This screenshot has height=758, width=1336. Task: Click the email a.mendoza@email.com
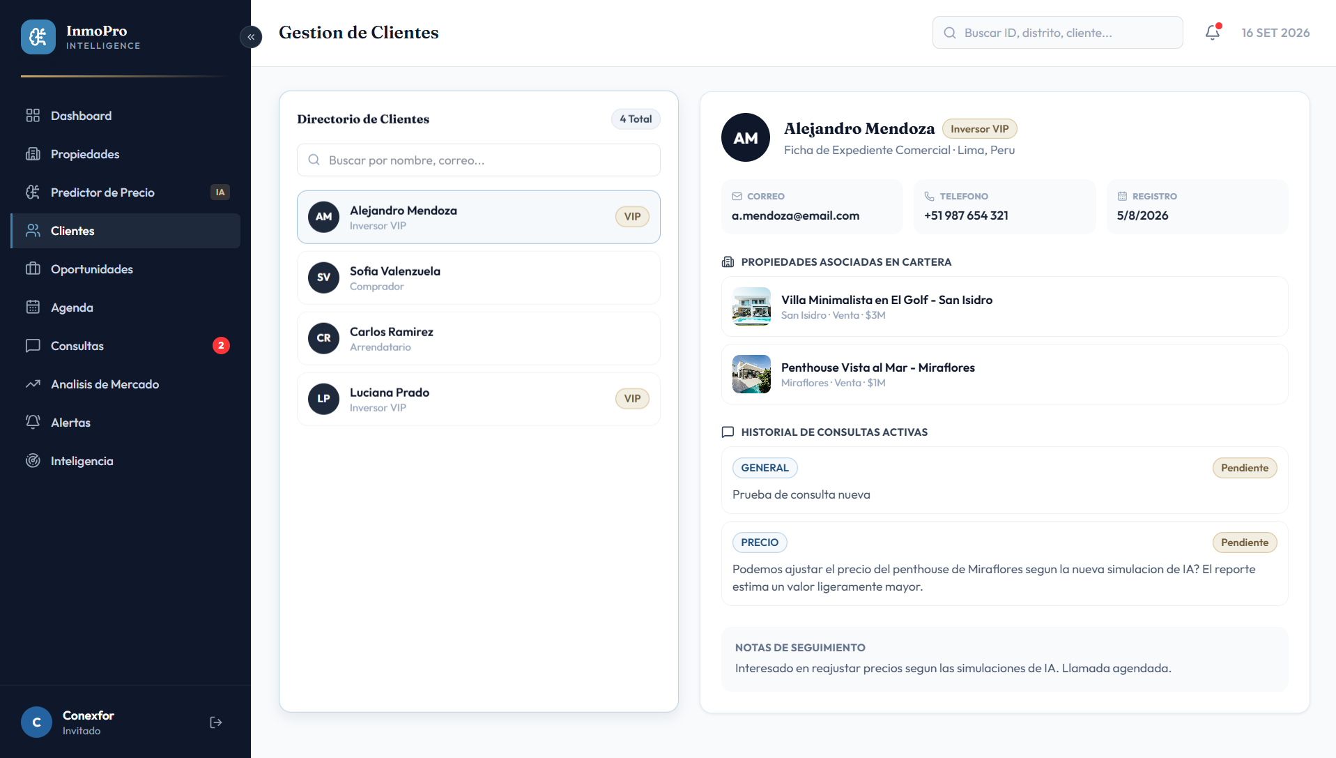(795, 215)
